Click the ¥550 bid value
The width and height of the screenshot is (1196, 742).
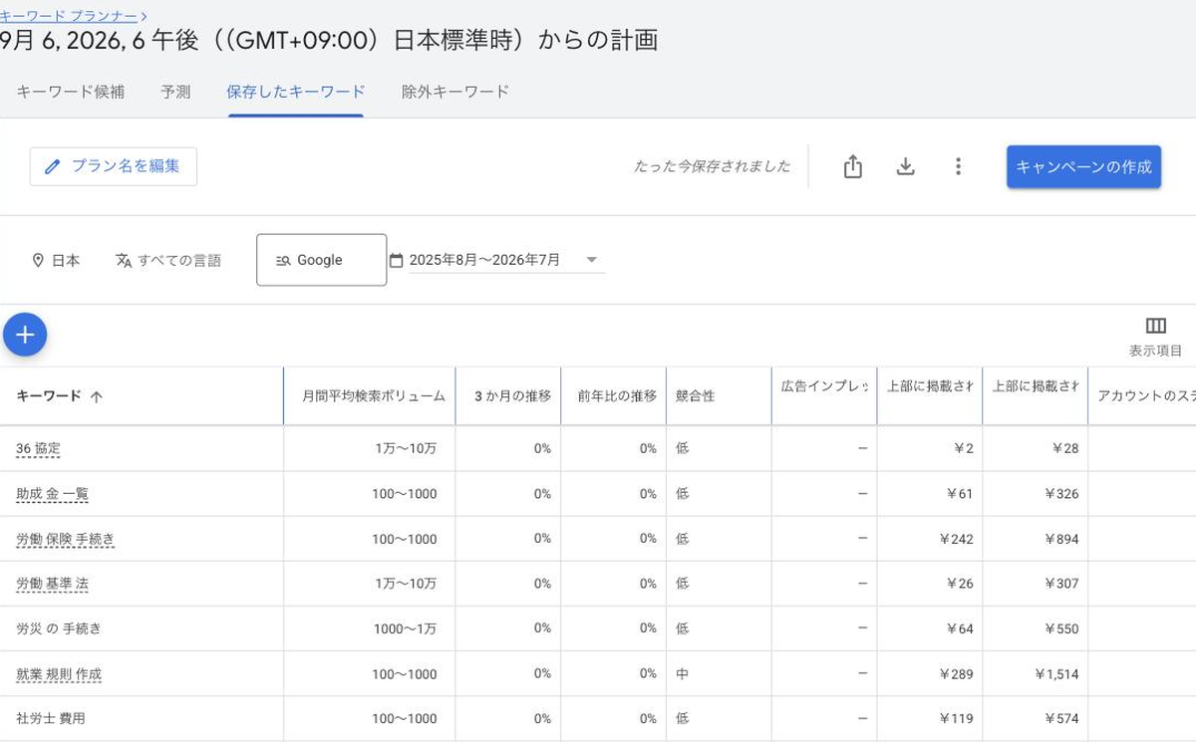[x=1061, y=628]
